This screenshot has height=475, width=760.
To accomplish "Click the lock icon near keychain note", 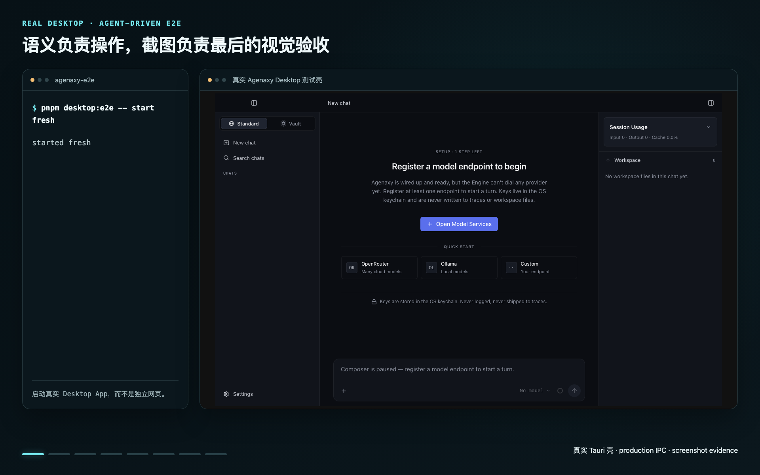I will [374, 302].
